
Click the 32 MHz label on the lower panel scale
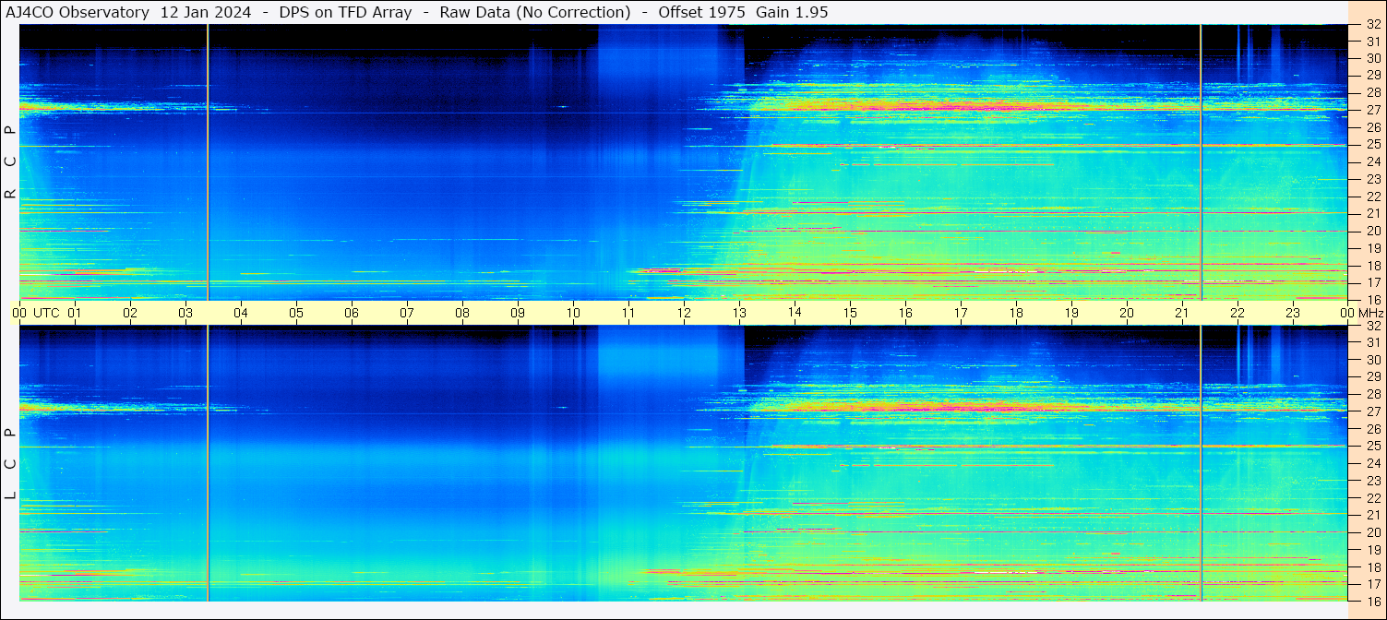click(1373, 326)
